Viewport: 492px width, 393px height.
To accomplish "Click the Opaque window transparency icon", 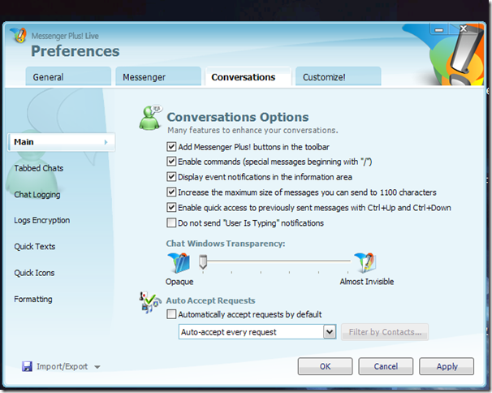I will pyautogui.click(x=179, y=262).
